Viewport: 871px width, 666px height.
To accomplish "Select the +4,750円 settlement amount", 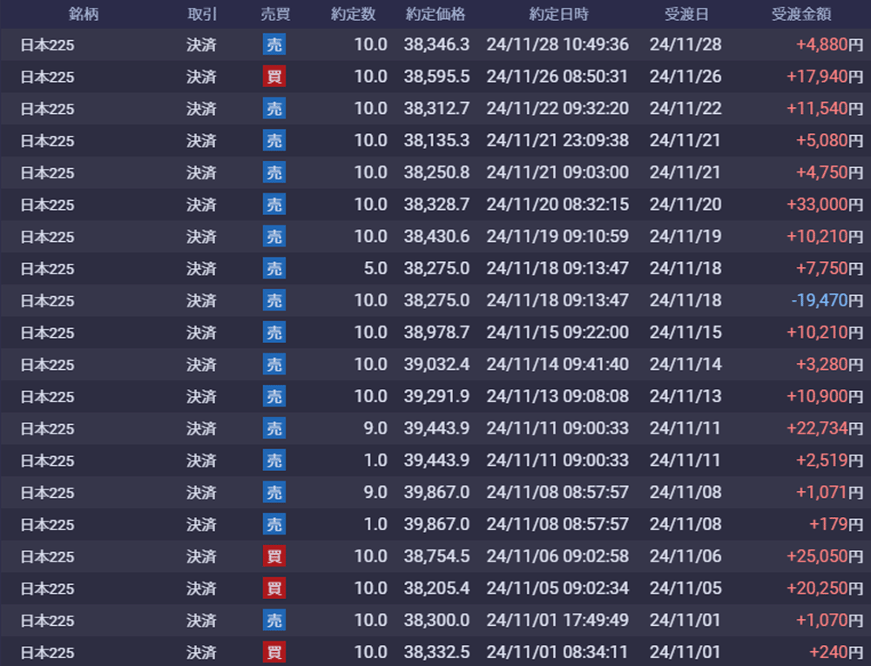I will (829, 172).
